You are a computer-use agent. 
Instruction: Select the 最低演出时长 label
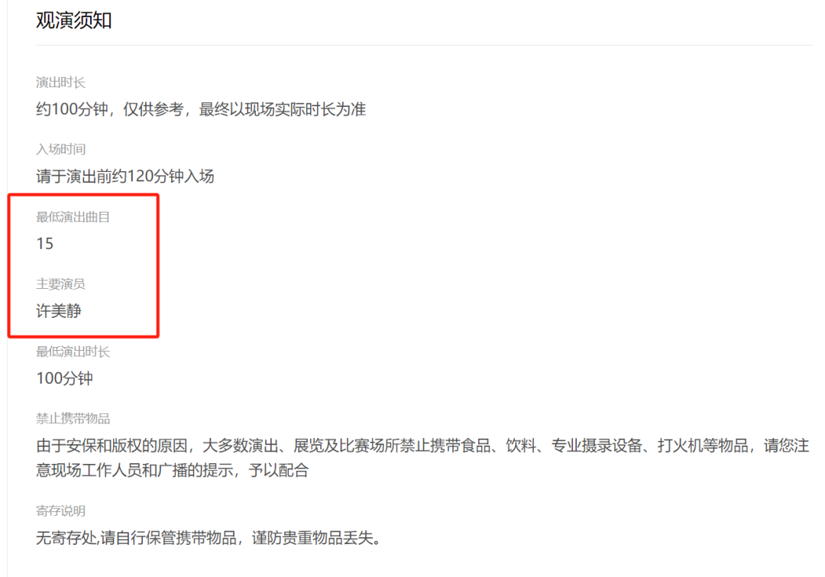pyautogui.click(x=73, y=352)
